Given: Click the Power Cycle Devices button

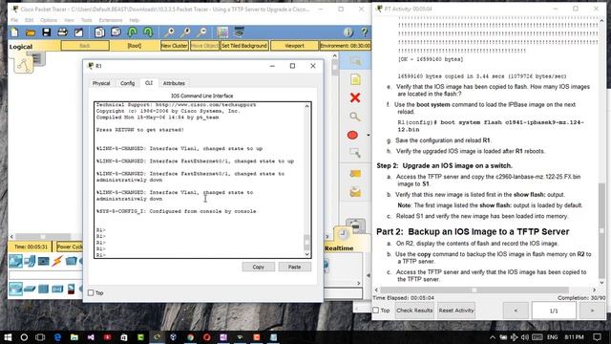Looking at the screenshot, I should [x=70, y=247].
